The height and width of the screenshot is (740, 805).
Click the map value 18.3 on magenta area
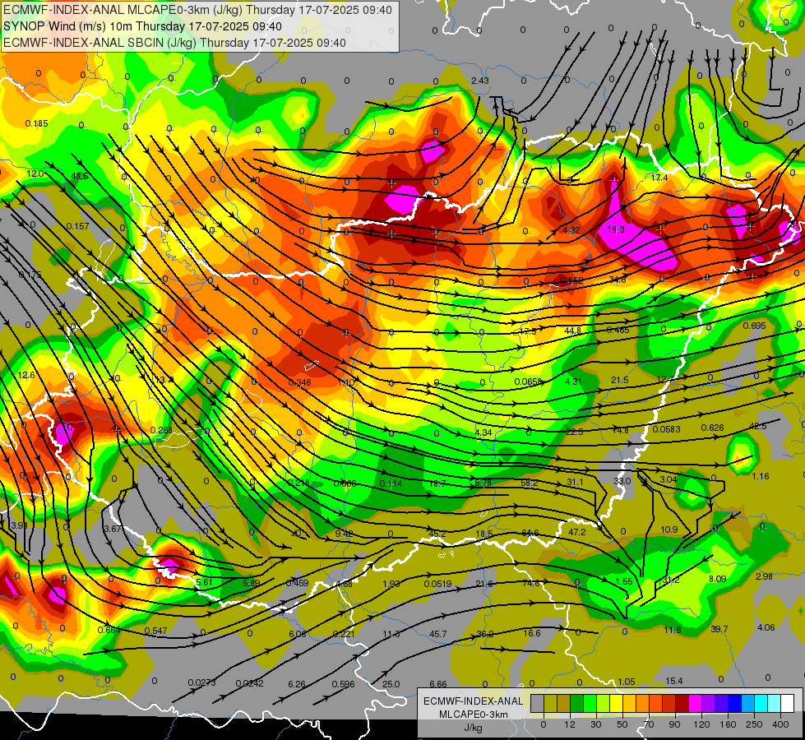(x=616, y=229)
